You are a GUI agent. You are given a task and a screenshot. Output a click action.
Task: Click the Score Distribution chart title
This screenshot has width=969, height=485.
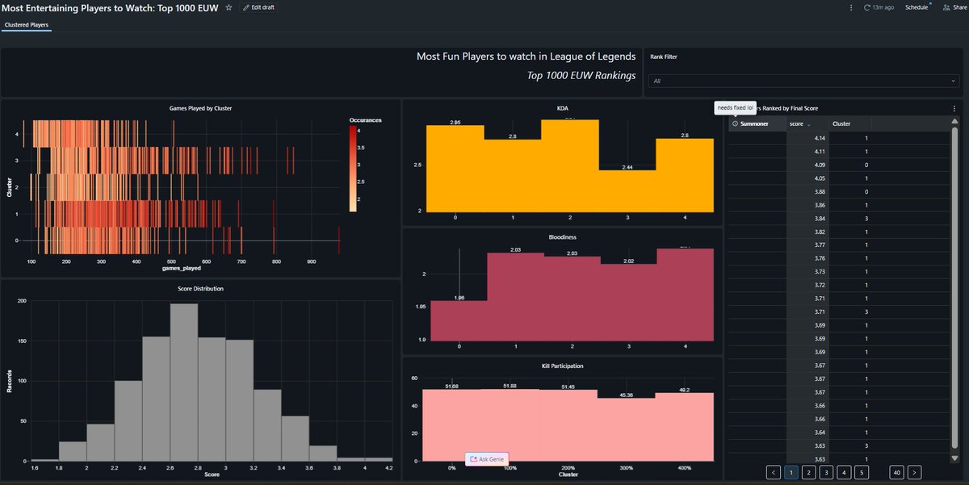(201, 288)
